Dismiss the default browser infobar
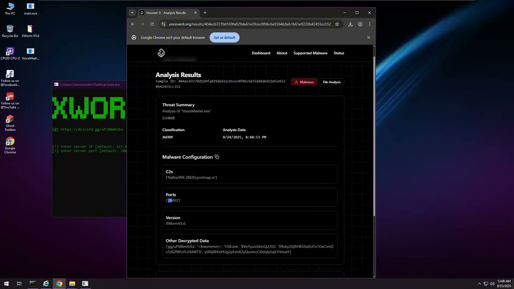 point(369,38)
